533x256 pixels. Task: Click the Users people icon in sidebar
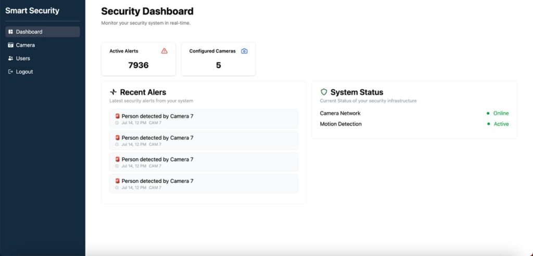click(10, 59)
